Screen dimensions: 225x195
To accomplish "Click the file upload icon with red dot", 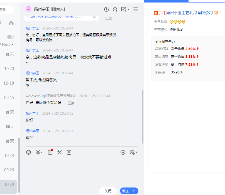I will 50,152.
